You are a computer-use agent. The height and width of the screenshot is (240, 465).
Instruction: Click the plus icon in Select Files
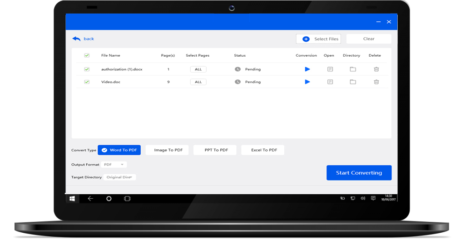click(x=306, y=39)
